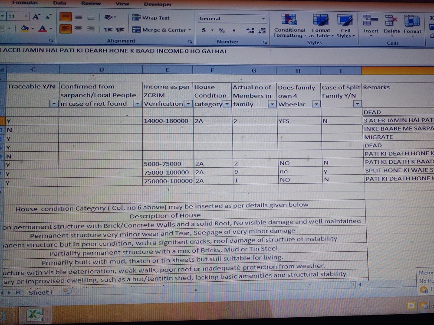Go to next sheet navigation arrow
Image resolution: width=434 pixels, height=325 pixels.
(x=10, y=292)
